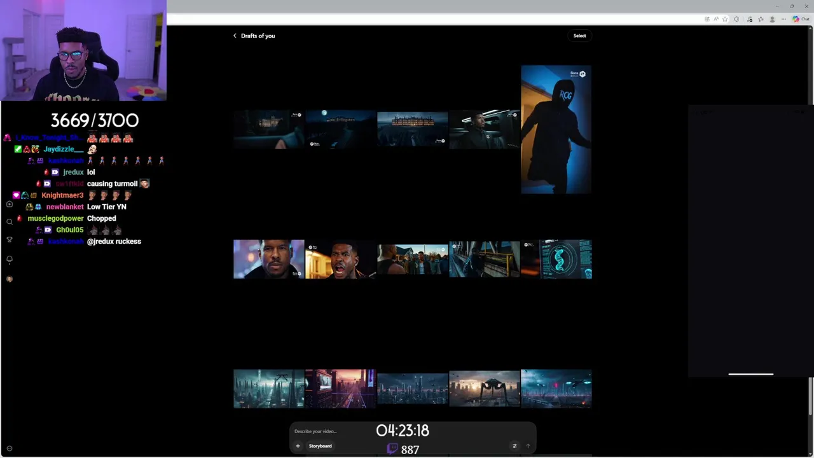Screen dimensions: 814x458
Task: Open the settings icon at sidebar bottom
Action: (x=9, y=448)
